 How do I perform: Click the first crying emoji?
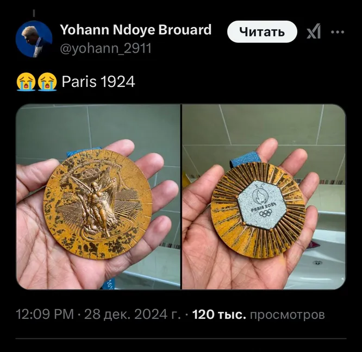click(x=26, y=82)
